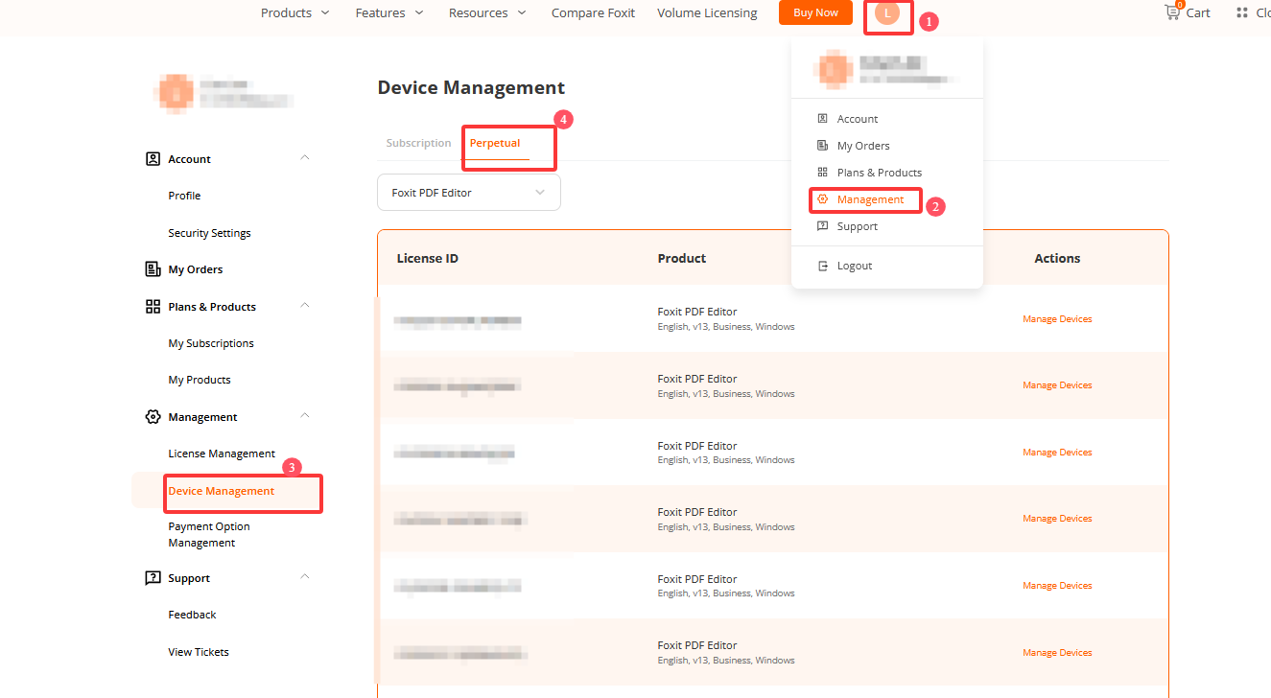Collapse the Support section chevron in the sidebar
Image resolution: width=1271 pixels, height=698 pixels.
coord(305,577)
